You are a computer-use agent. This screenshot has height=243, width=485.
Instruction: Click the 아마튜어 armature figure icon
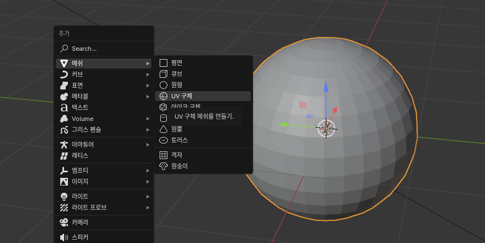coord(64,145)
